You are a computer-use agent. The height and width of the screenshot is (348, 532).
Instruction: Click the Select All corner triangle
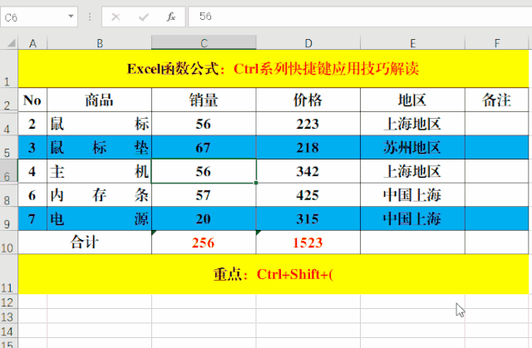12,43
